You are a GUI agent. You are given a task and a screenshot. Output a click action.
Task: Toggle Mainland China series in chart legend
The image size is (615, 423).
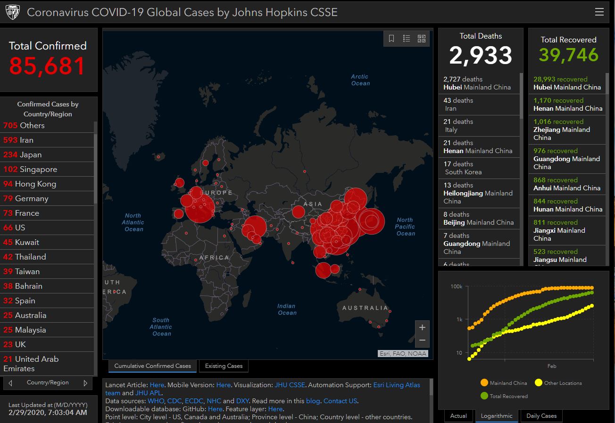pos(503,383)
